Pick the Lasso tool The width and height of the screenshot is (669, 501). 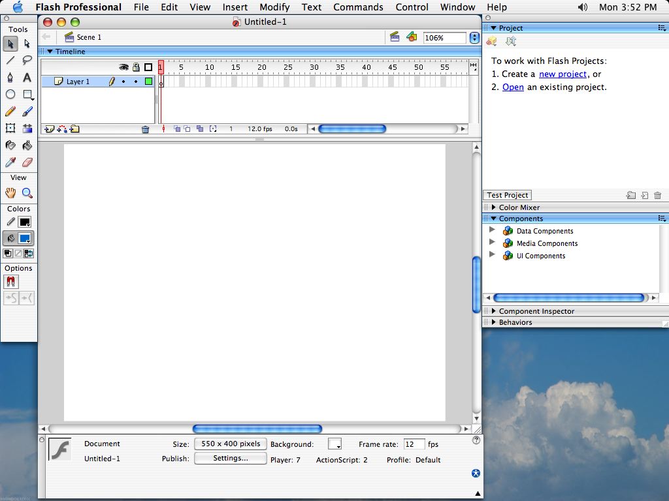(x=27, y=61)
